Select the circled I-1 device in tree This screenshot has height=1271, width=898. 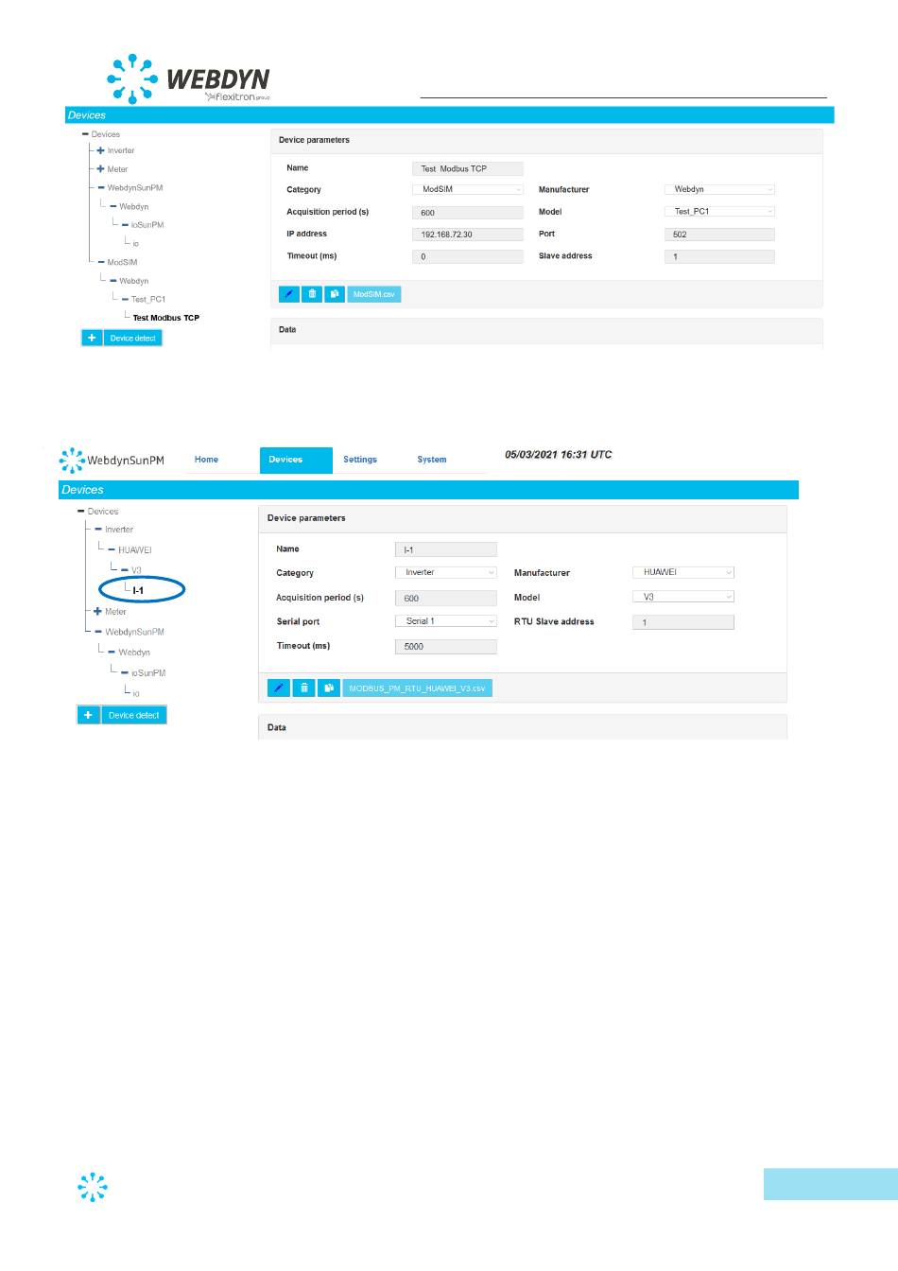click(138, 590)
